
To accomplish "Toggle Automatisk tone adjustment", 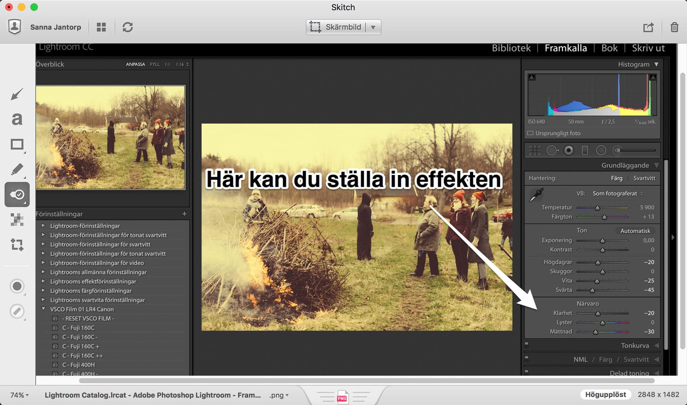I will 635,230.
